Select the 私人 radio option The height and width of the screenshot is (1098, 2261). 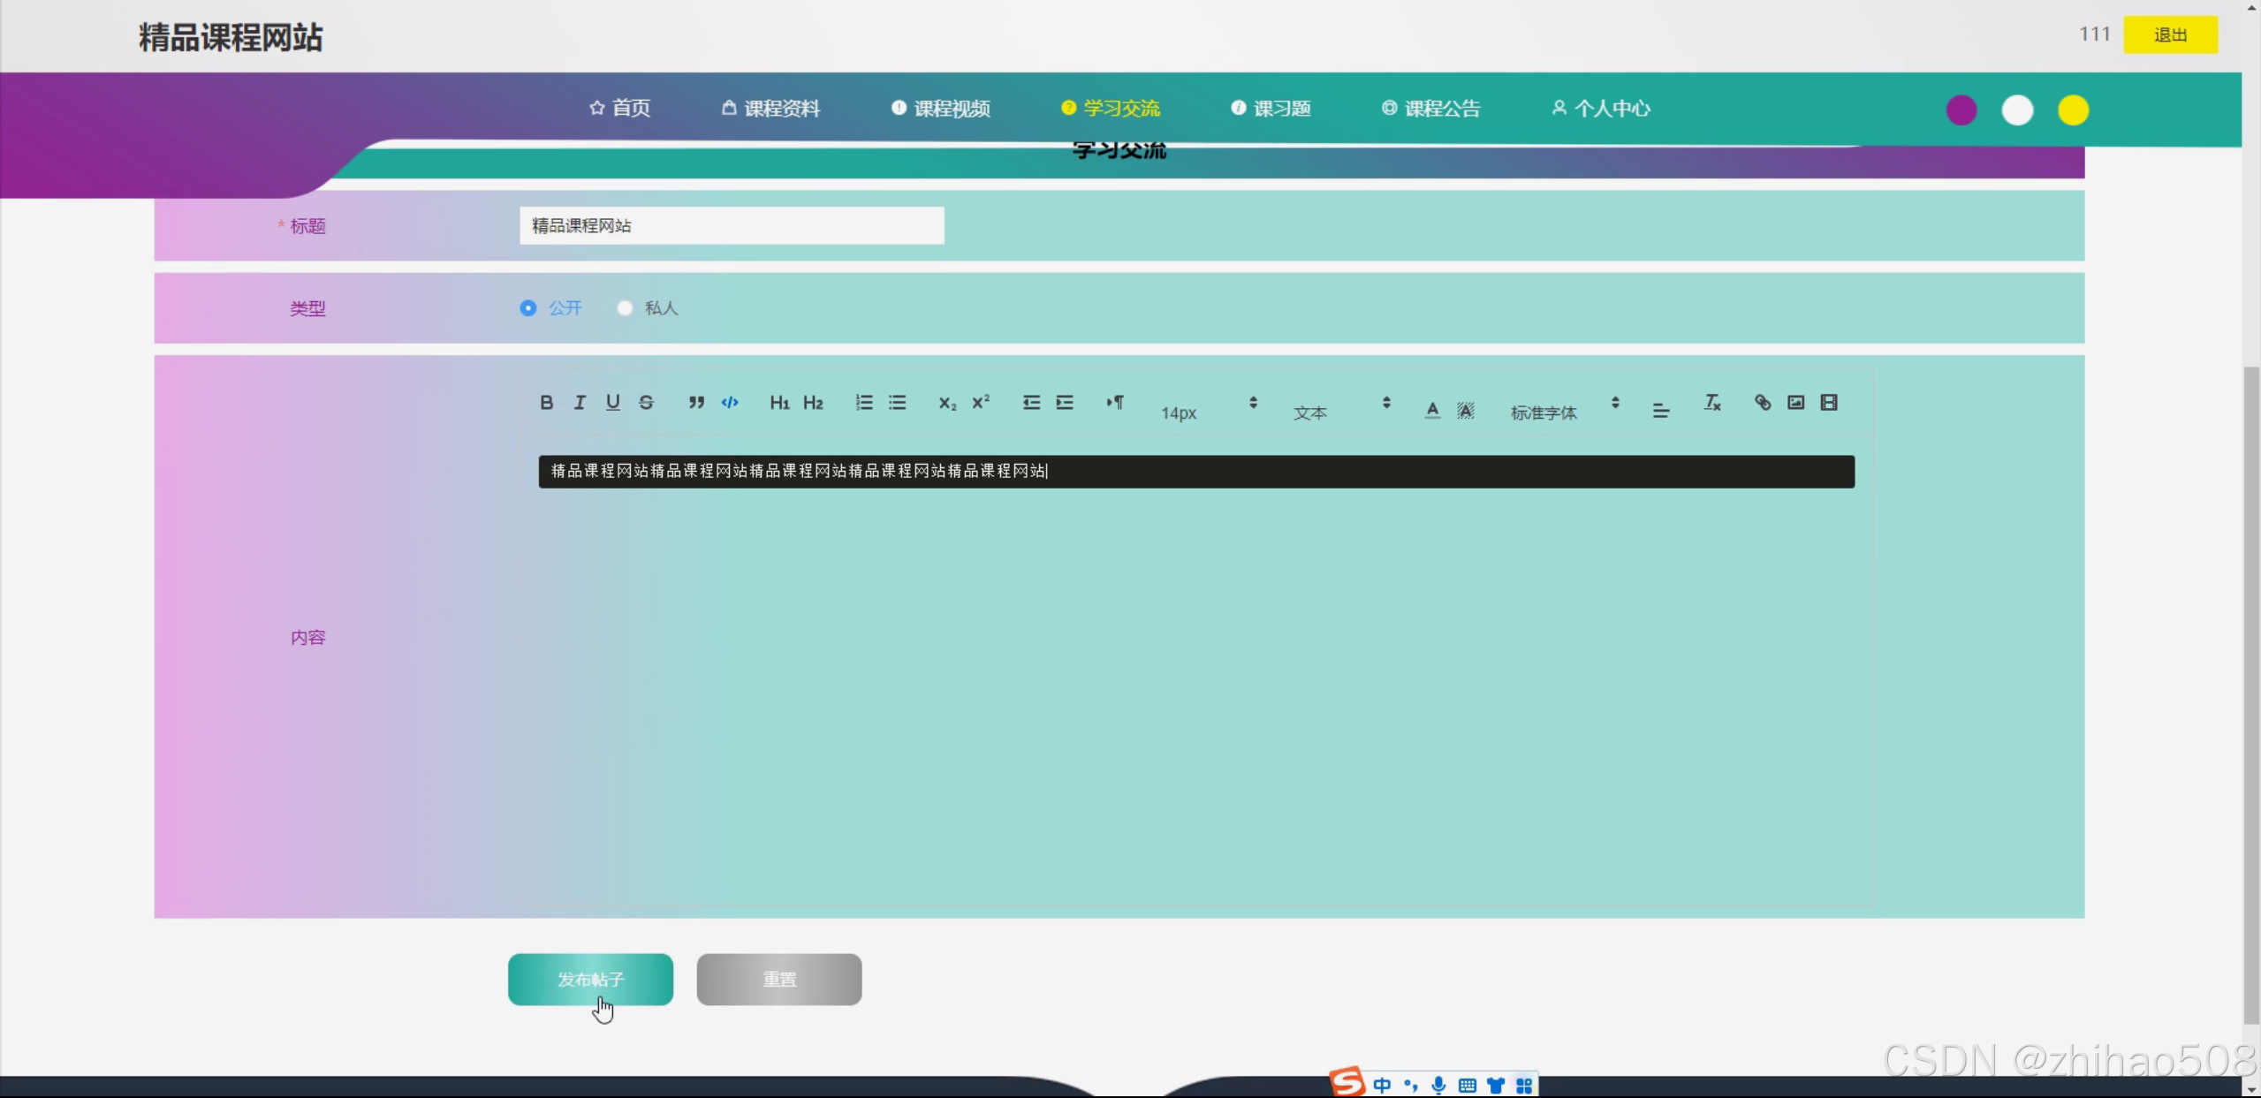(625, 308)
